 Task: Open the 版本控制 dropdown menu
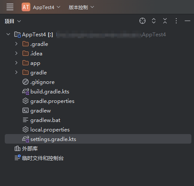click(x=81, y=7)
